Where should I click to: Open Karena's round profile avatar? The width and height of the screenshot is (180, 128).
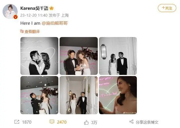(10, 11)
